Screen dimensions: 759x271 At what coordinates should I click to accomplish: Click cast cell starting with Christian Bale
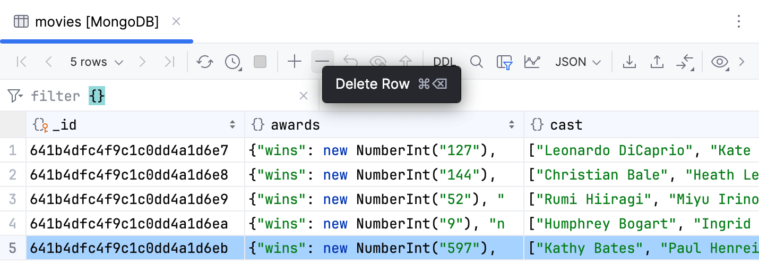(642, 175)
